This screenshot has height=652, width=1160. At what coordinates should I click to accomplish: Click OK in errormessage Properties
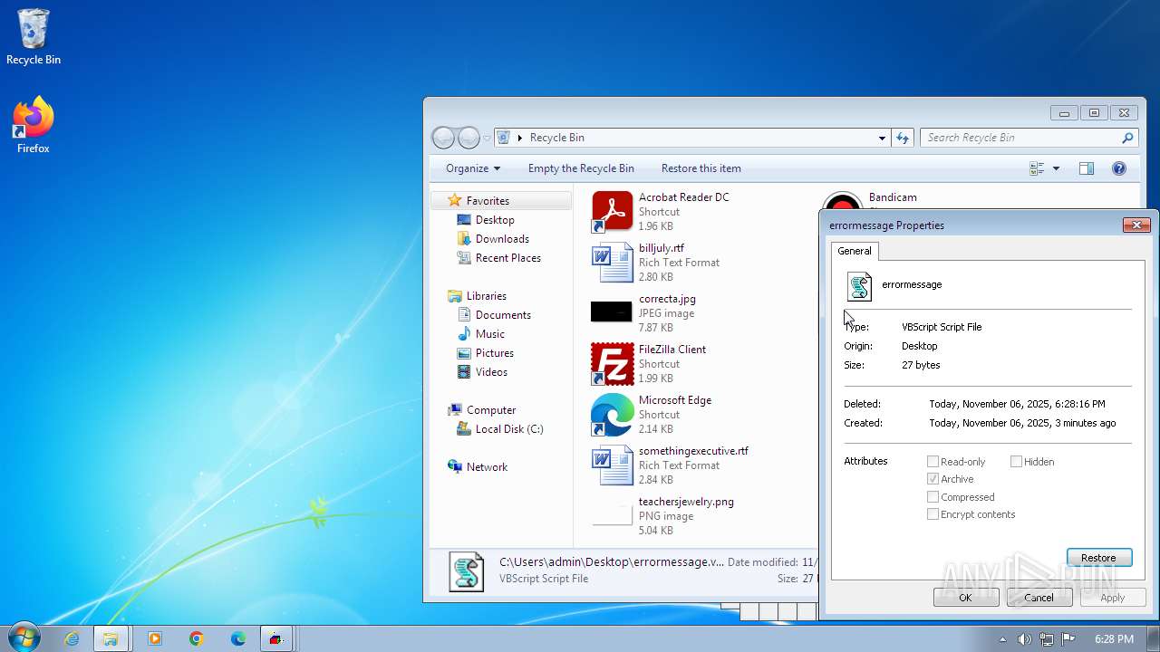966,598
